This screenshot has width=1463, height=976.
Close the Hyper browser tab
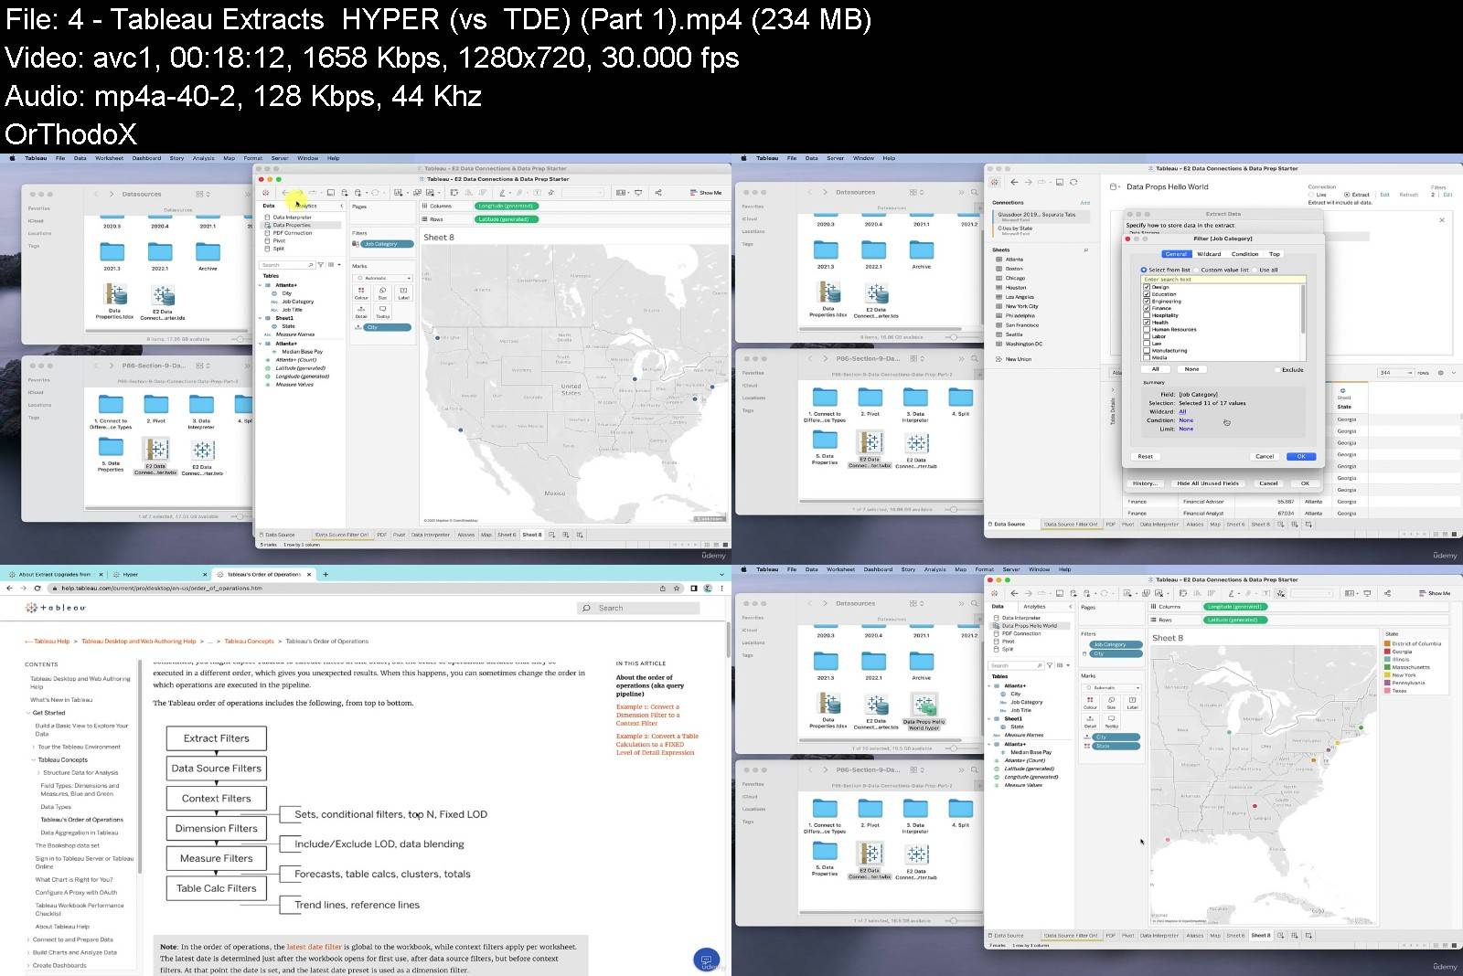coord(205,575)
